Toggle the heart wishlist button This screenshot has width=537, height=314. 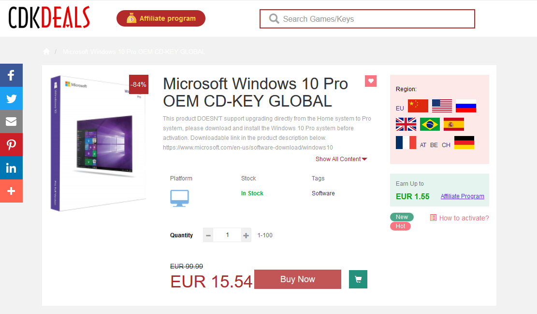371,81
